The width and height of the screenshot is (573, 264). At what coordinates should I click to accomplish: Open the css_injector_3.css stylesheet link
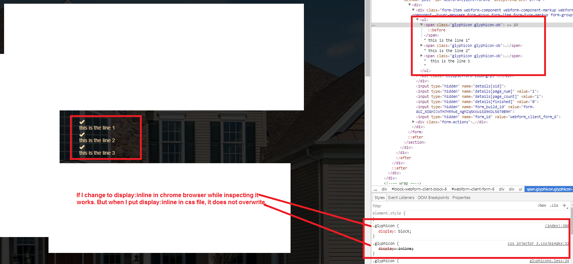click(x=539, y=243)
